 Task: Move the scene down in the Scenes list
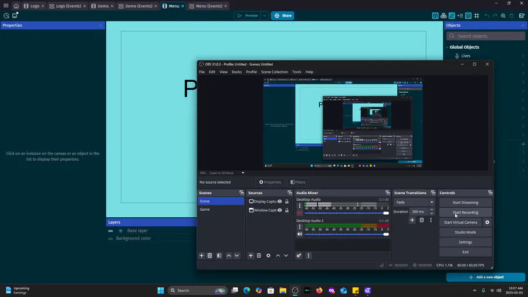237,255
